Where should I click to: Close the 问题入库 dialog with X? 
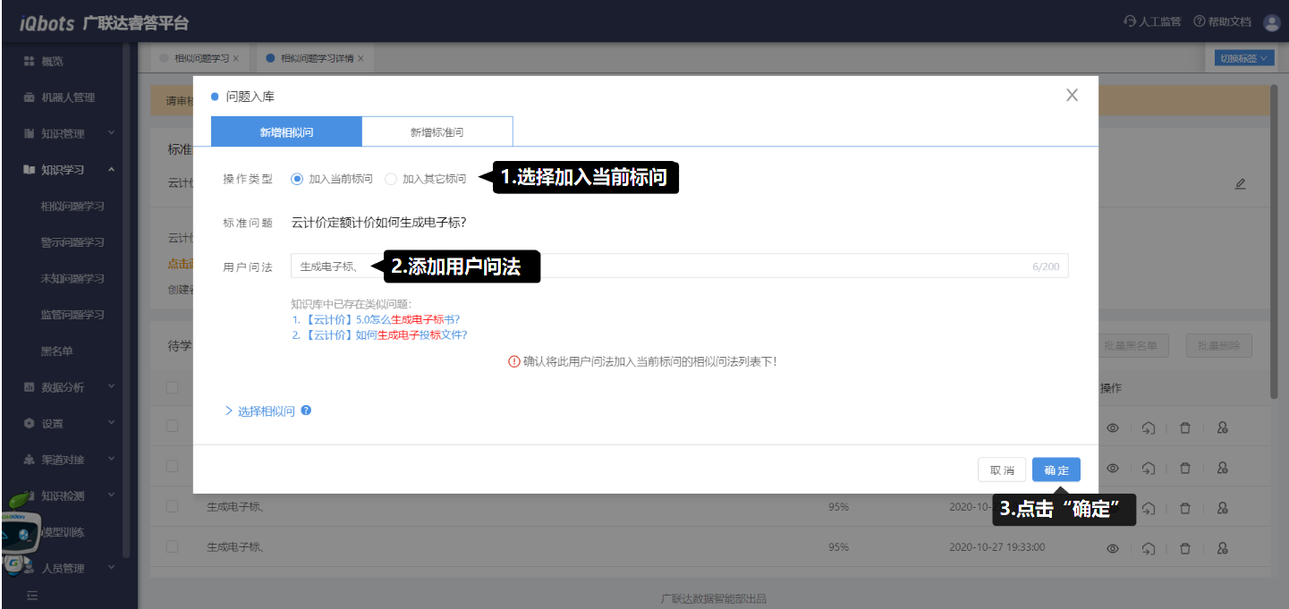point(1072,96)
